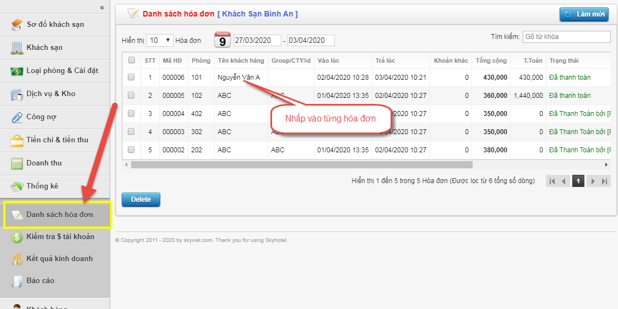Collapse the sidebar with the double-arrow icon
The height and width of the screenshot is (309, 618).
[x=102, y=7]
